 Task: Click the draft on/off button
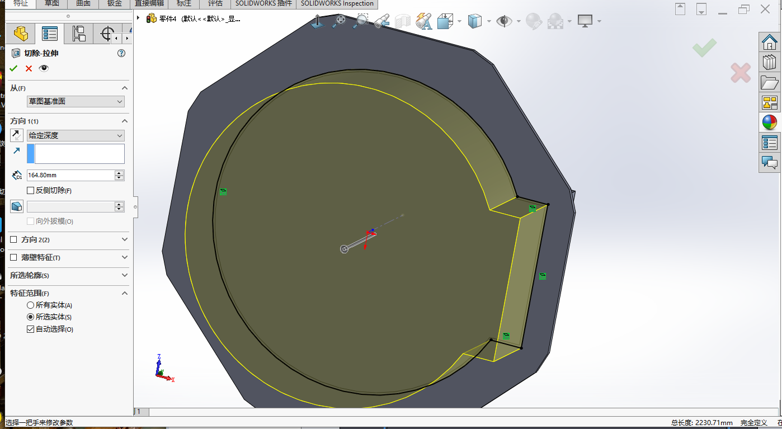17,206
